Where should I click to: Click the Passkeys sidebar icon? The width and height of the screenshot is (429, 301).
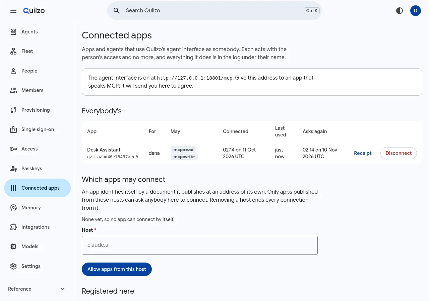[13, 169]
